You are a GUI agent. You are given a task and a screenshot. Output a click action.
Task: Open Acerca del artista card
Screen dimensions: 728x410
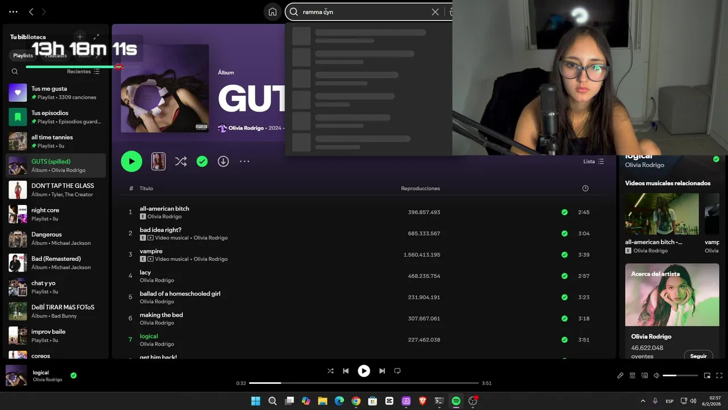[672, 311]
